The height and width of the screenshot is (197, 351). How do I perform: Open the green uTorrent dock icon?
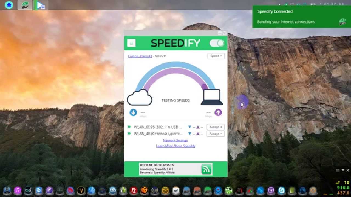pos(123,190)
